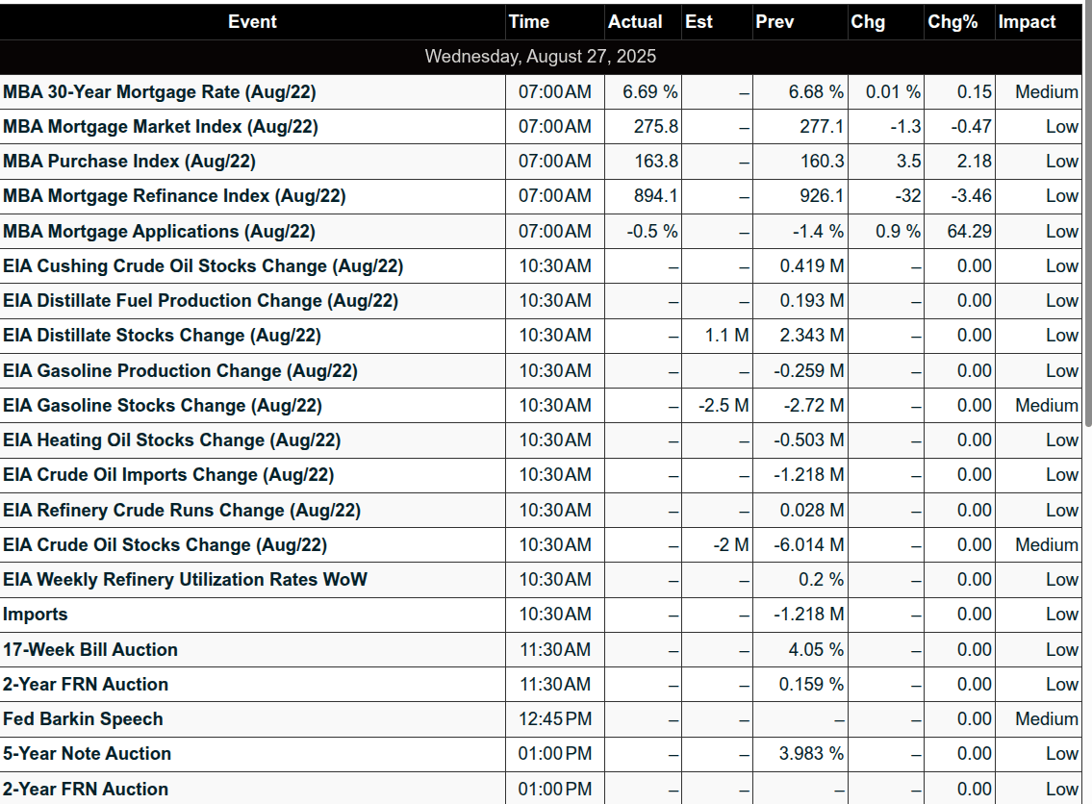Open EIA Weekly Refinery Utilization Rates WoW
This screenshot has height=804, width=1092.
185,580
